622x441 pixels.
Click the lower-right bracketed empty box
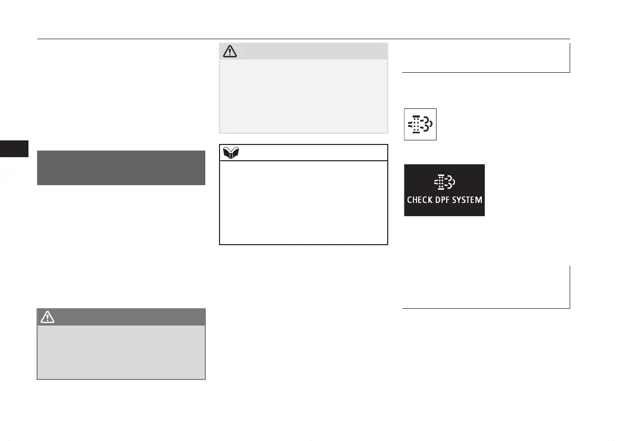[486, 287]
